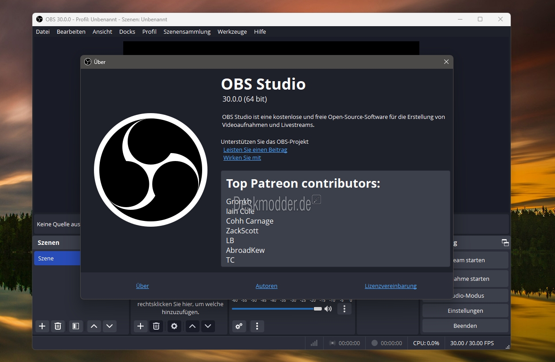555x362 pixels.
Task: Click the 'CPU: 0.0%' status entry
Action: point(426,343)
